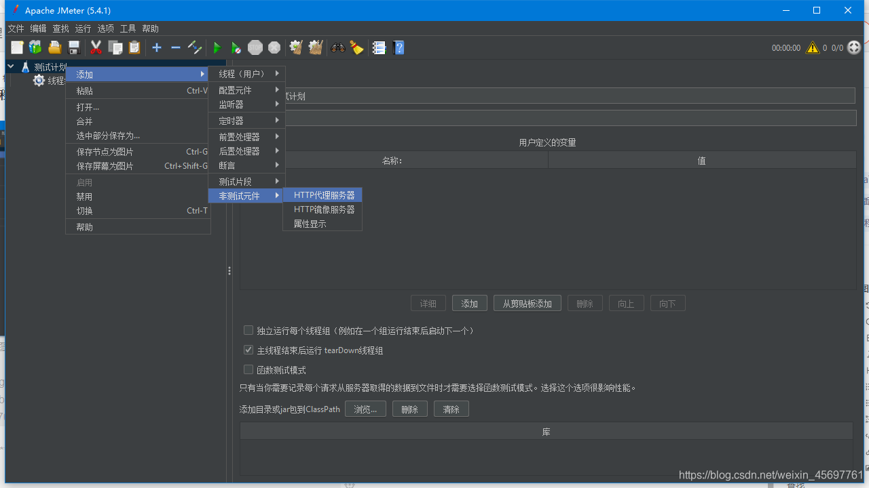The width and height of the screenshot is (869, 488).
Task: Click the Collapse all minus icon
Action: [x=175, y=47]
